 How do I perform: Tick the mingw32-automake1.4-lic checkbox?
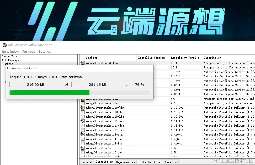(83, 143)
